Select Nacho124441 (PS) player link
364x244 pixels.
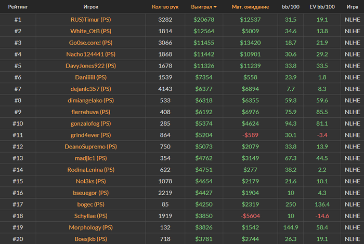91,54
